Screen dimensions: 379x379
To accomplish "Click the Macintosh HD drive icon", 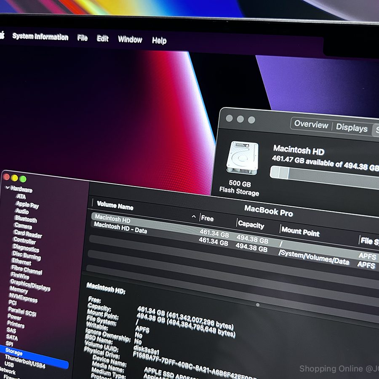I will click(243, 158).
